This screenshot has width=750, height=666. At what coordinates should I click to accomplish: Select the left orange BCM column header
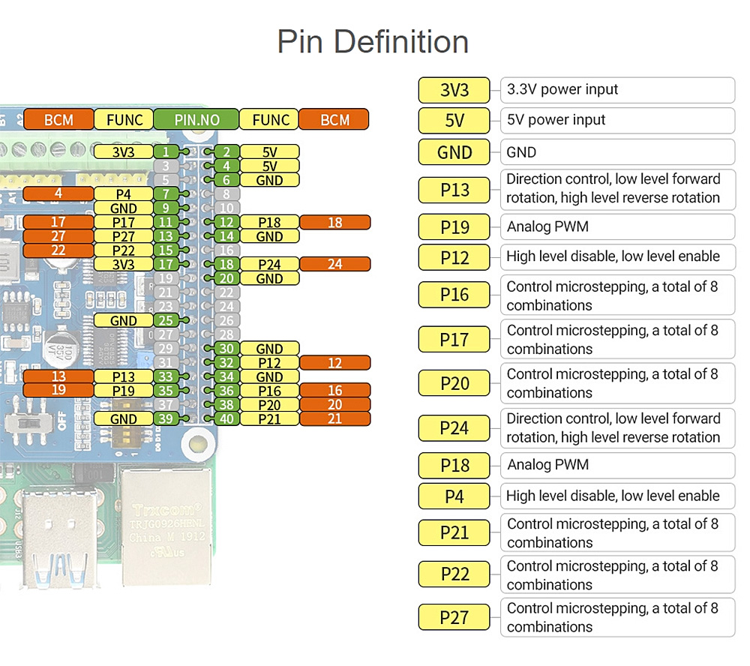pos(58,119)
